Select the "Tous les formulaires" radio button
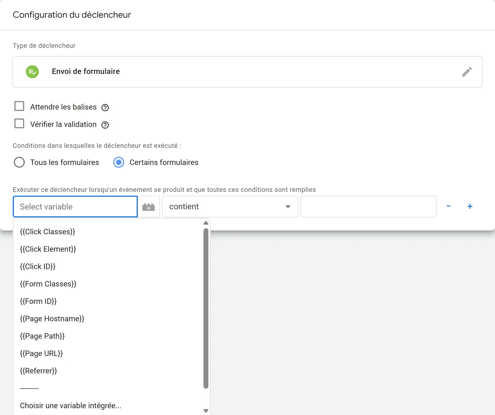Screen dimensions: 495x415 click(19, 162)
